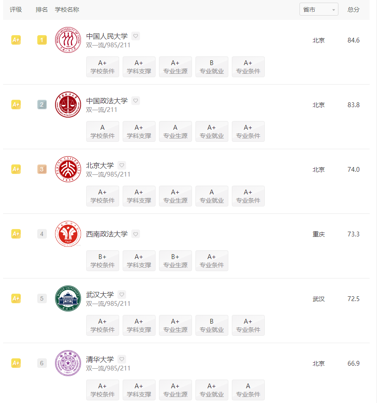Click the A+ rating badge beside 武汉大学

point(16,298)
